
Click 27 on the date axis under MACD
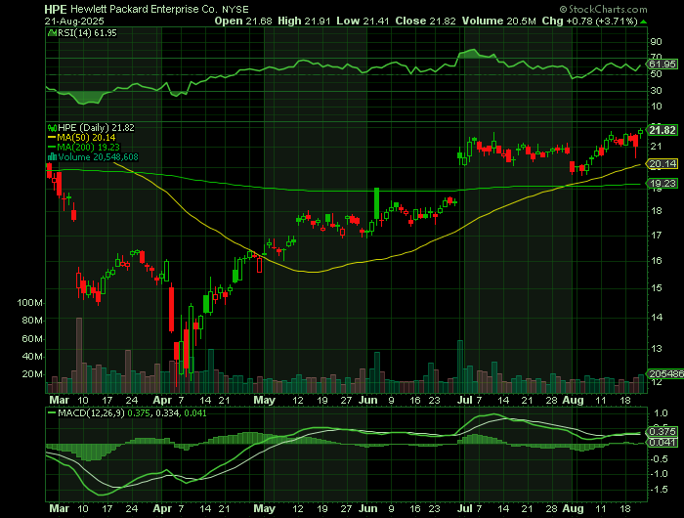point(346,509)
